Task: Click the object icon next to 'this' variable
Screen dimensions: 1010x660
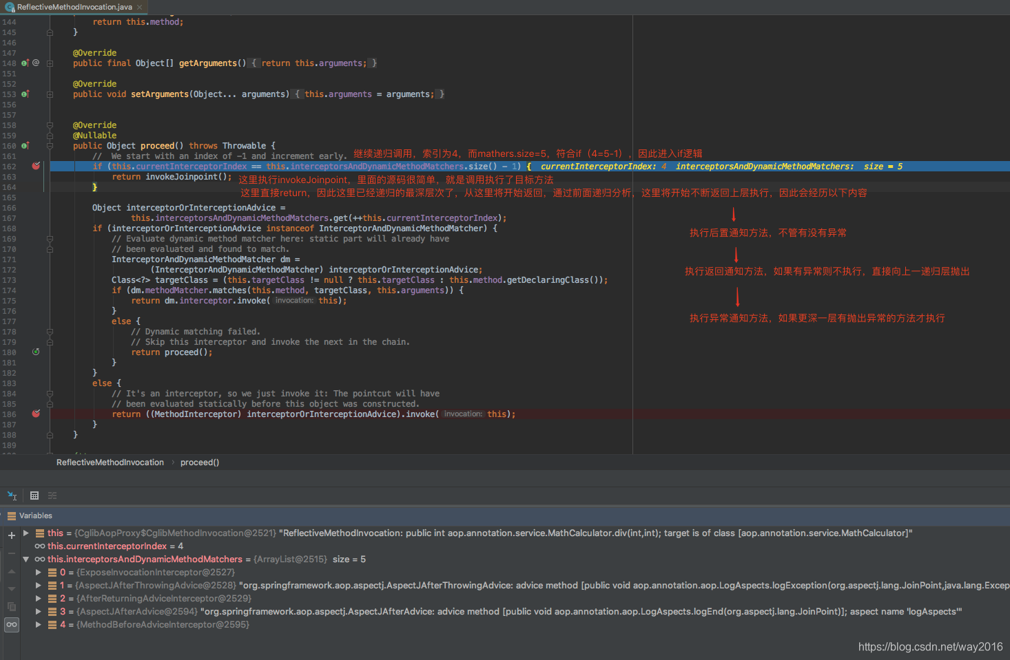Action: pos(40,533)
